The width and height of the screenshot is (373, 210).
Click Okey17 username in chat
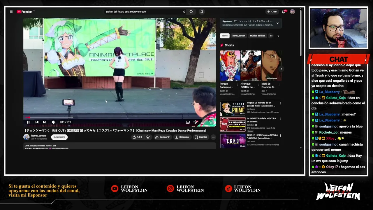click(x=332, y=167)
